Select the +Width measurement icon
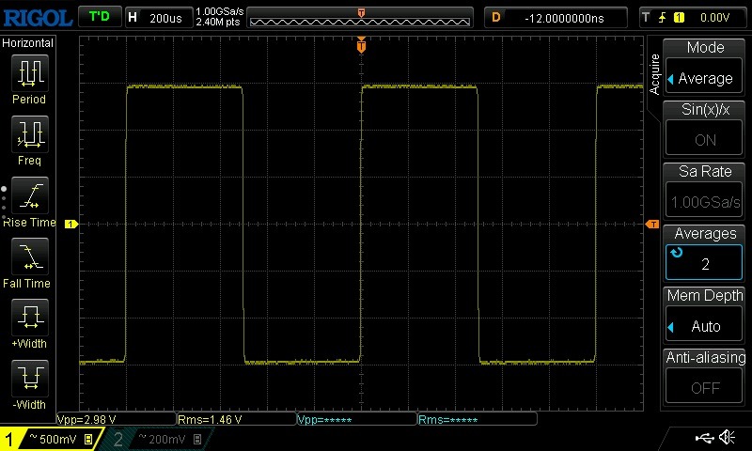This screenshot has width=752, height=451. tap(30, 317)
